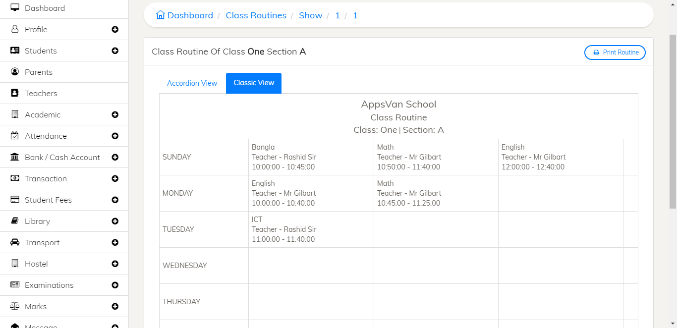Click the MONDAY row label
Screen dimensions: 677x328
[178, 193]
